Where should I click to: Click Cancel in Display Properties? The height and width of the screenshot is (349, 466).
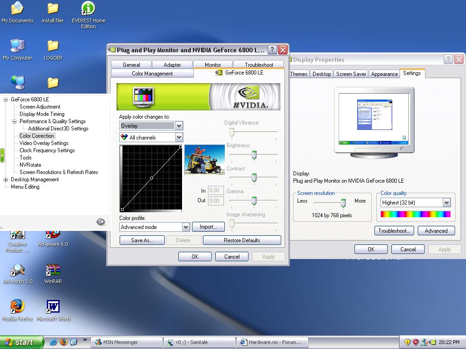pyautogui.click(x=408, y=249)
